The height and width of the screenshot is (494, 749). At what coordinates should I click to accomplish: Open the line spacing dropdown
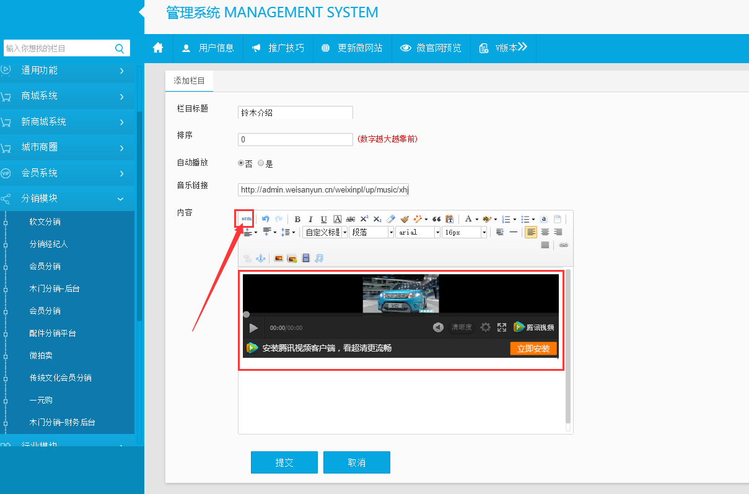click(288, 232)
